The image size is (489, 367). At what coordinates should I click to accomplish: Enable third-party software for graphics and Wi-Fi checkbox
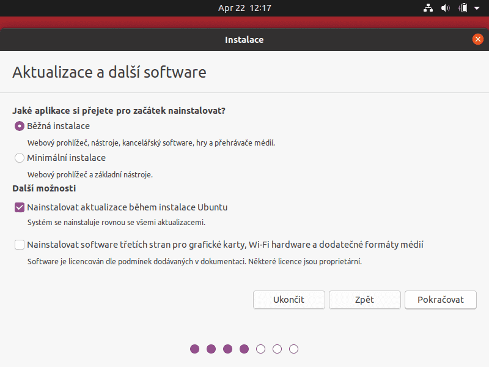20,245
